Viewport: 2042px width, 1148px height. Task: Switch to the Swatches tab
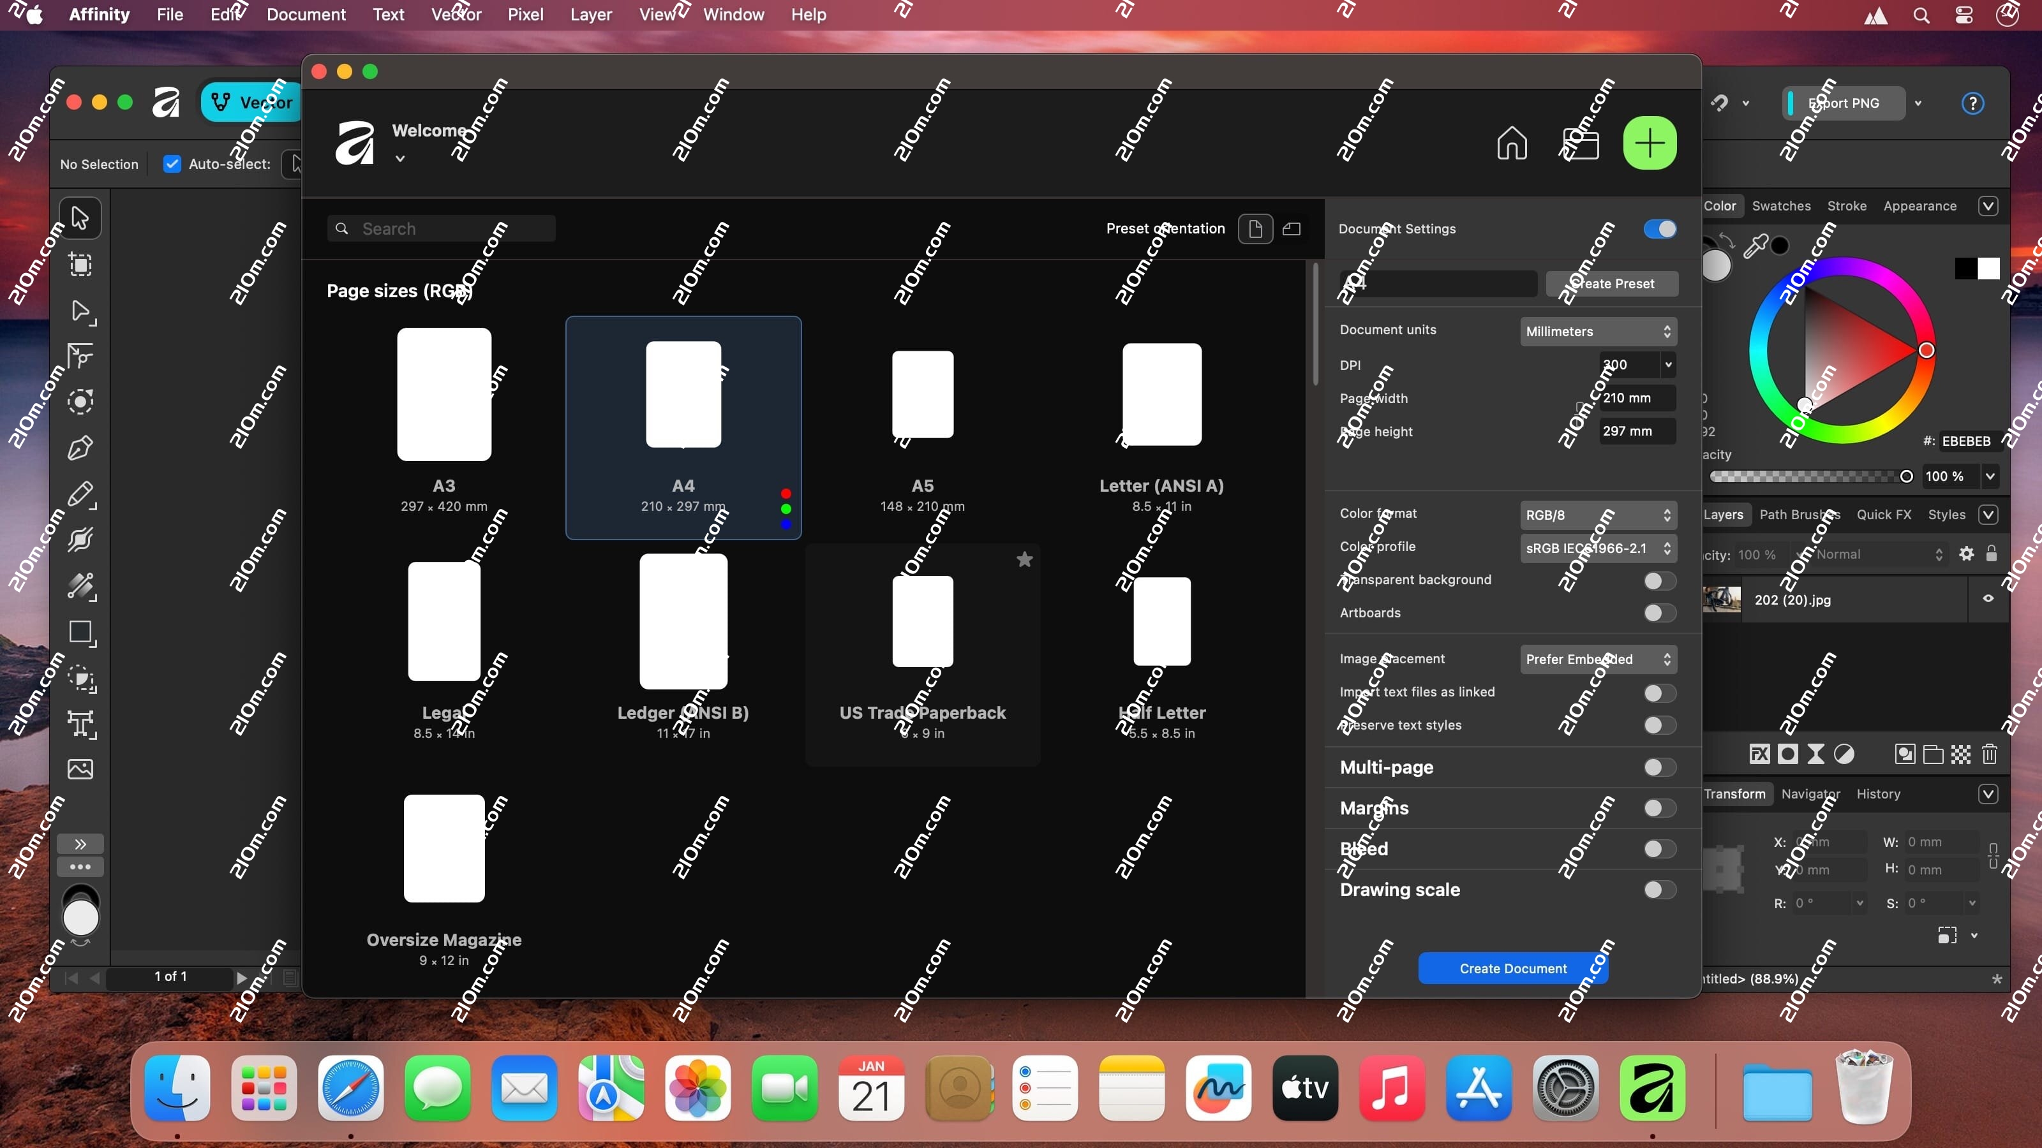coord(1780,206)
